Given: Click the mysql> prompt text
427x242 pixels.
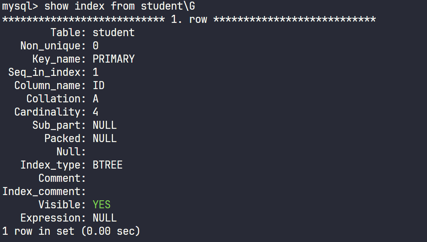Looking at the screenshot, I should pyautogui.click(x=20, y=6).
